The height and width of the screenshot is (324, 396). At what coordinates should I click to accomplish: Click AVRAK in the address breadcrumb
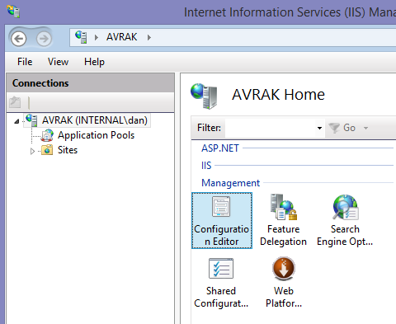point(121,37)
